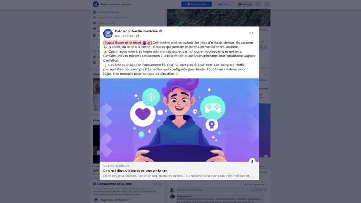Click the Police cantonale vaudoise post avatar
This screenshot has width=361, height=203.
point(108,33)
